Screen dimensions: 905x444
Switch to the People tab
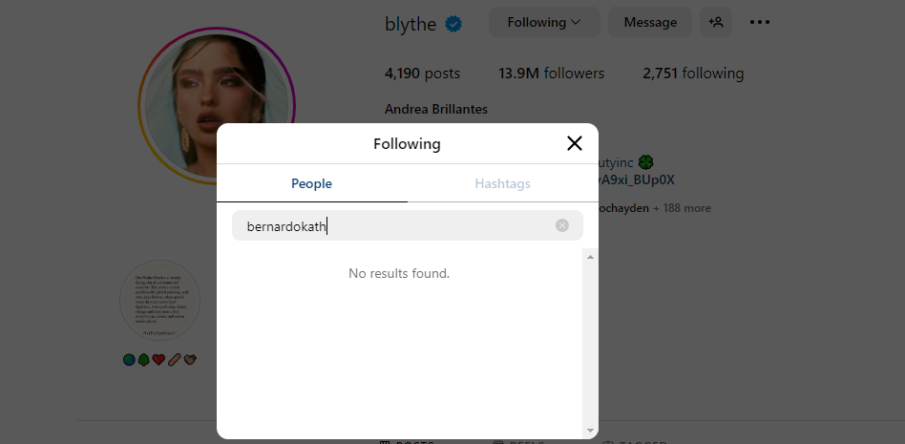[x=311, y=183]
